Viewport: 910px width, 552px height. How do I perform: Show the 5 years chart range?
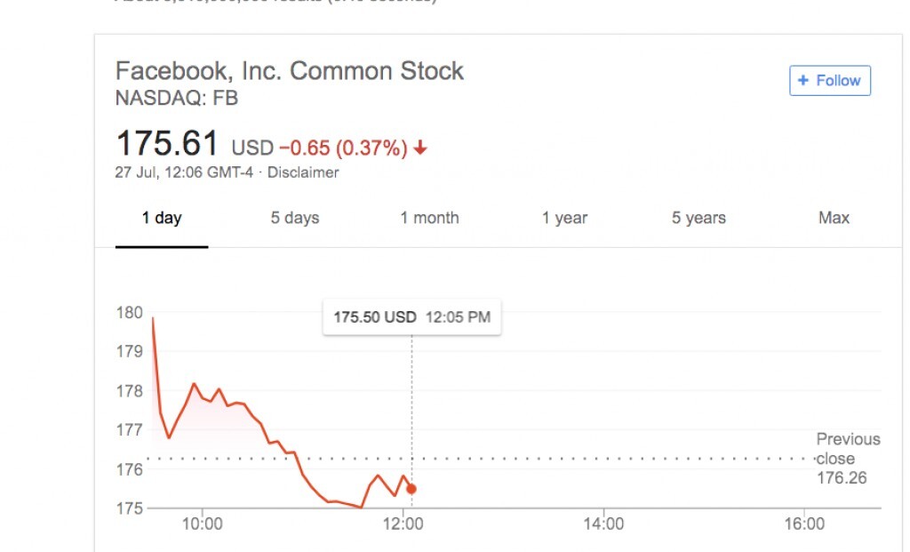[x=698, y=219]
